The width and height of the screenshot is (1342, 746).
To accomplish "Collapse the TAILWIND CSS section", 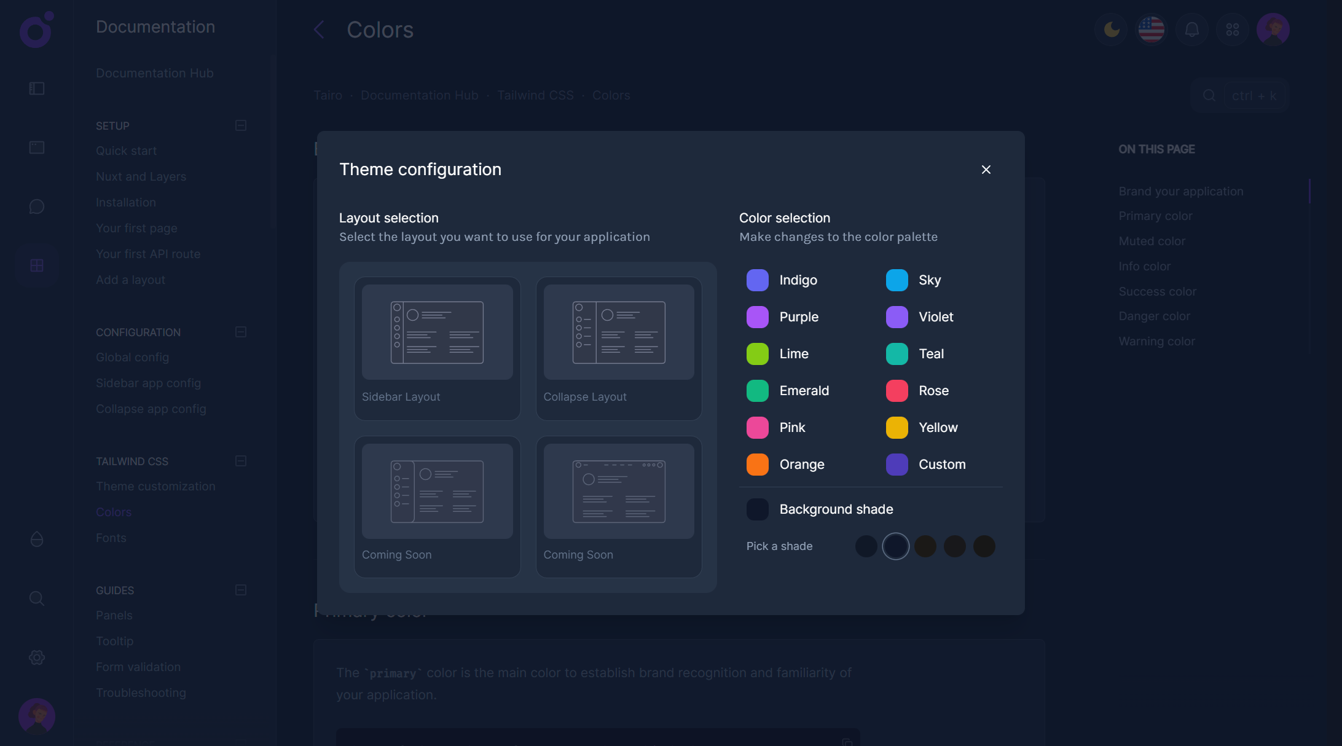I will pyautogui.click(x=241, y=461).
